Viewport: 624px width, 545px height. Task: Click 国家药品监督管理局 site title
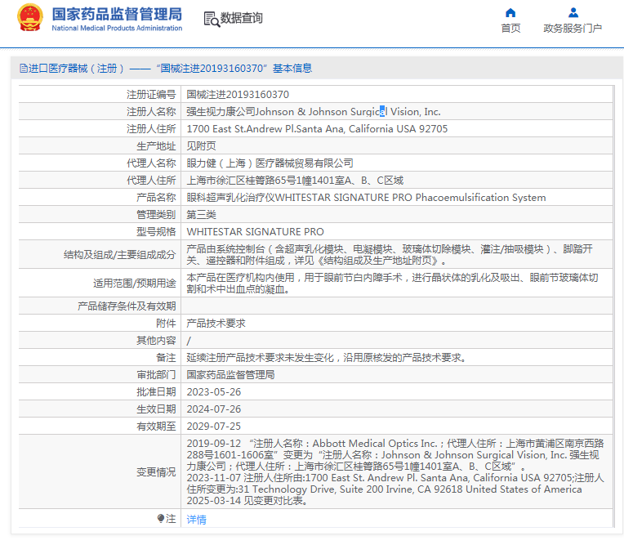[117, 14]
